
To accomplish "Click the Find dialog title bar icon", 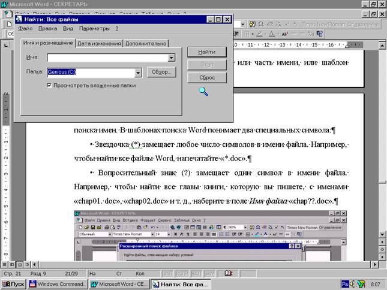I will click(x=19, y=19).
